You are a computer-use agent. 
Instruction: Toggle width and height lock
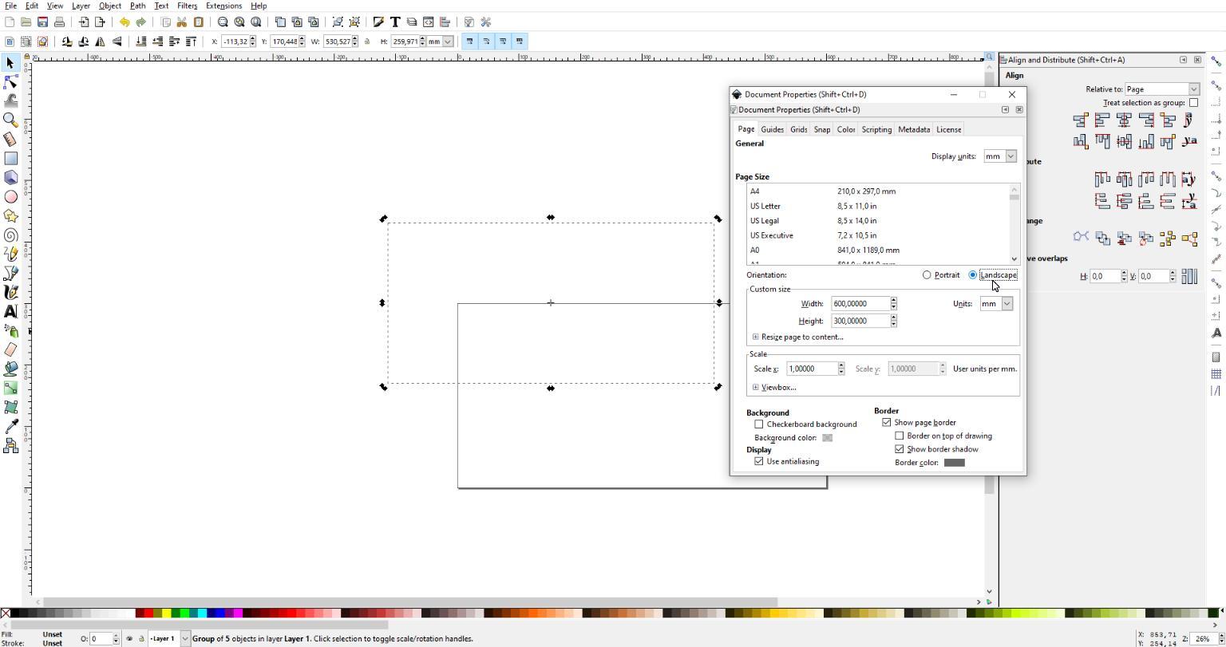coord(367,41)
